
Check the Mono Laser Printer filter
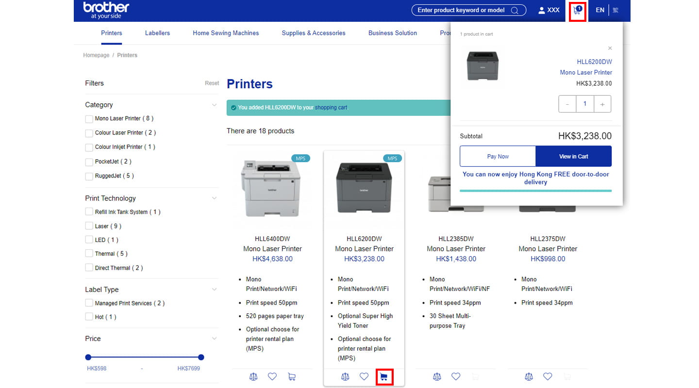point(89,119)
